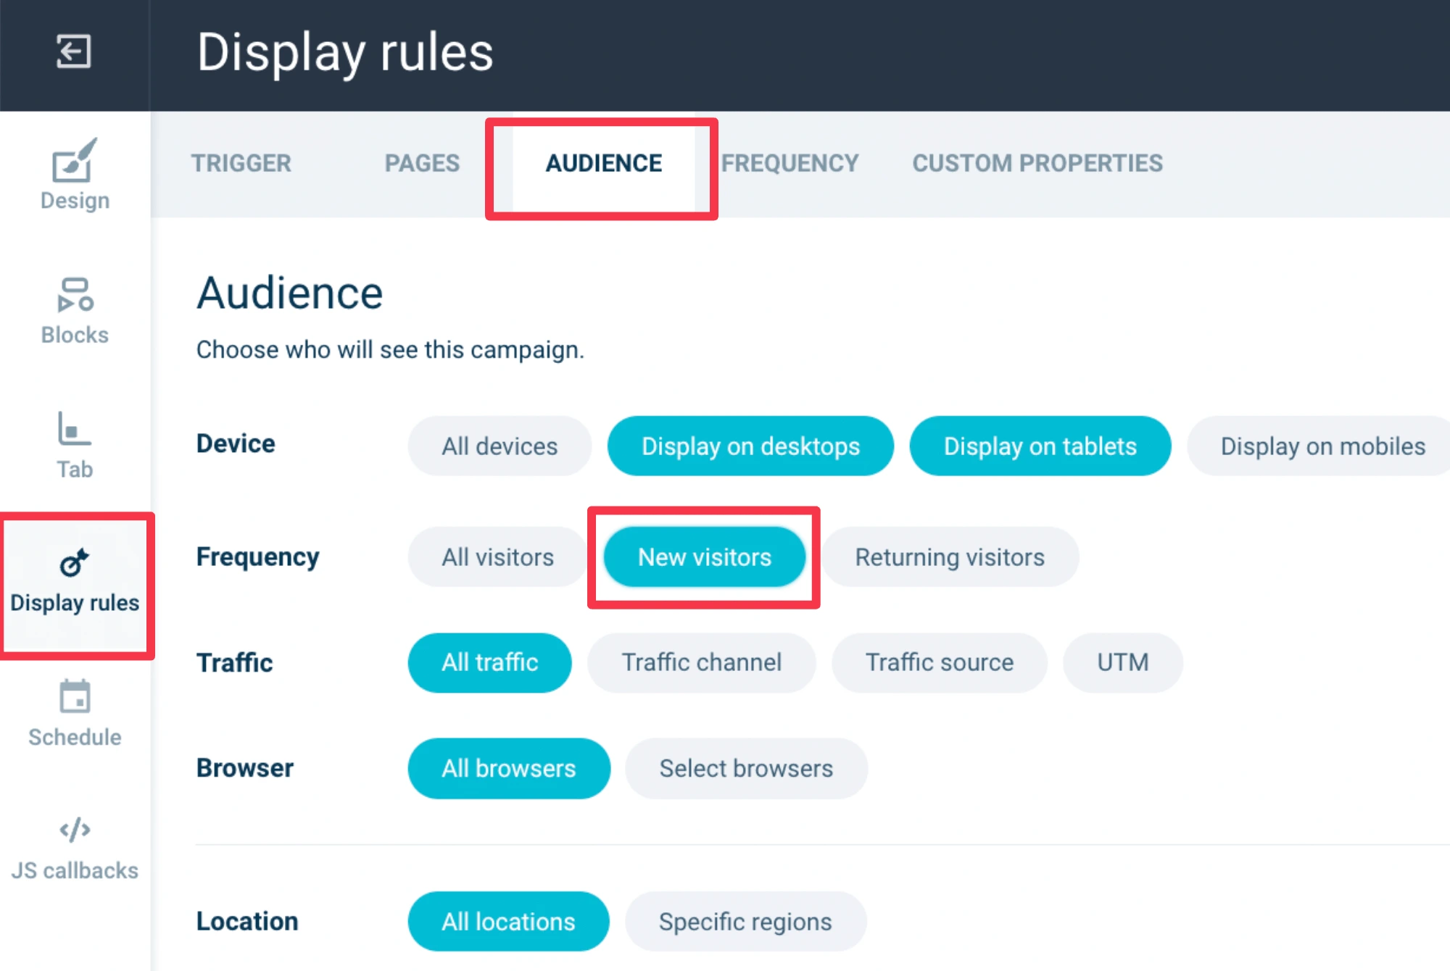
Task: Select the All devices option
Action: (x=500, y=446)
